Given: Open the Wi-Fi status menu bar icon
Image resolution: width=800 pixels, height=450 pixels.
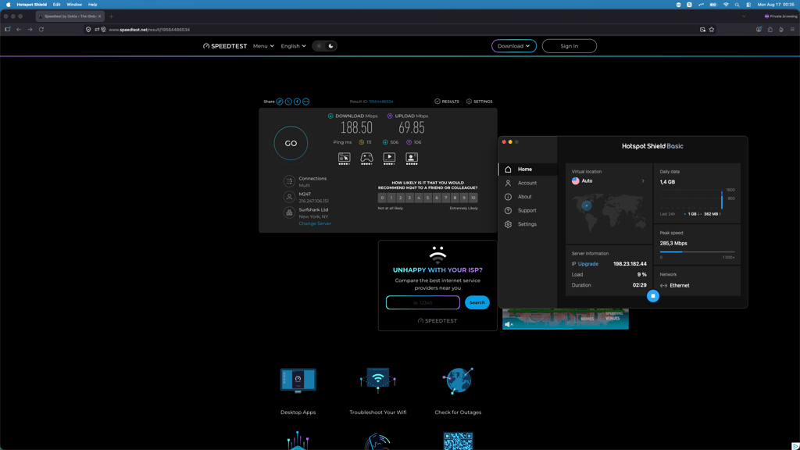Looking at the screenshot, I should pos(726,5).
